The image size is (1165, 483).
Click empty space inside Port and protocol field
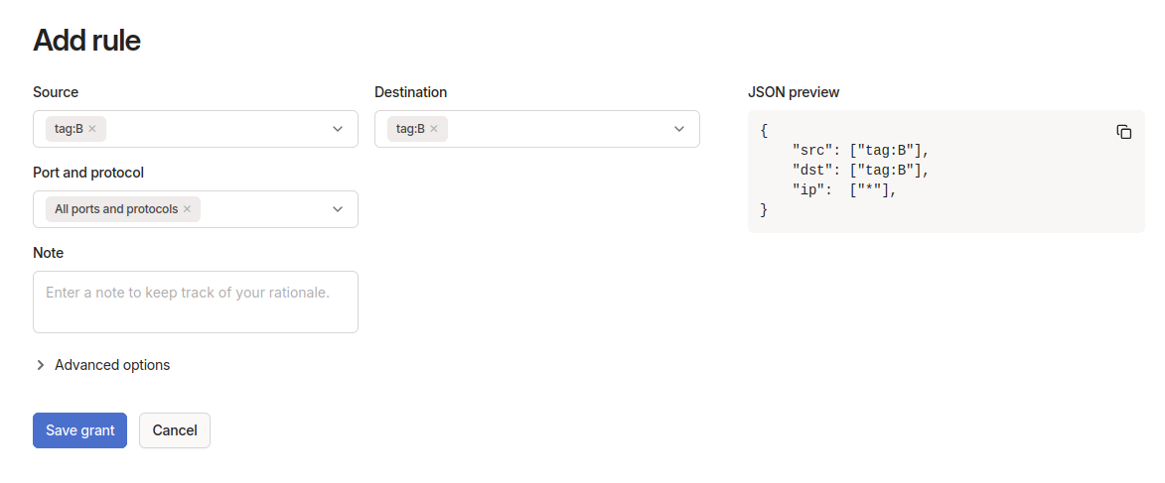coord(263,209)
